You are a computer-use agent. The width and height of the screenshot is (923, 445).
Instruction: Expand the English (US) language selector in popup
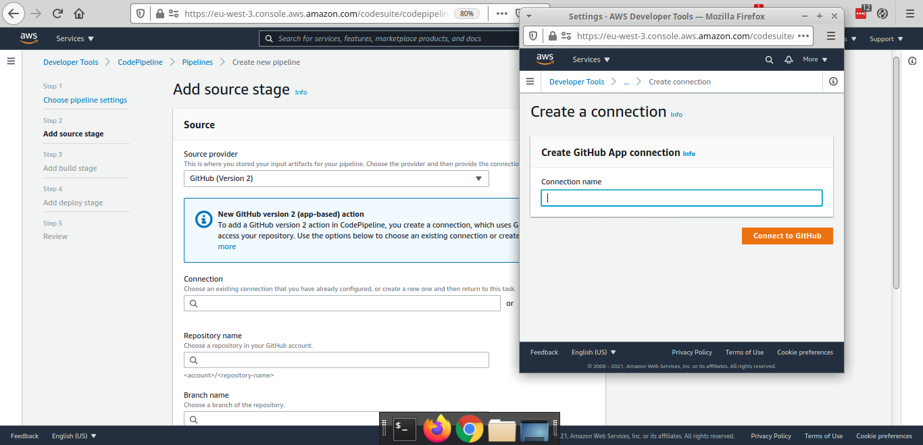593,352
